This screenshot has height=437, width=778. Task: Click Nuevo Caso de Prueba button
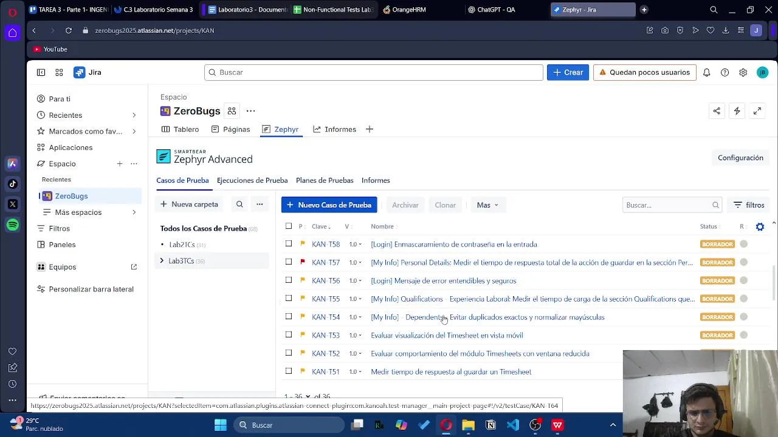[x=329, y=205]
